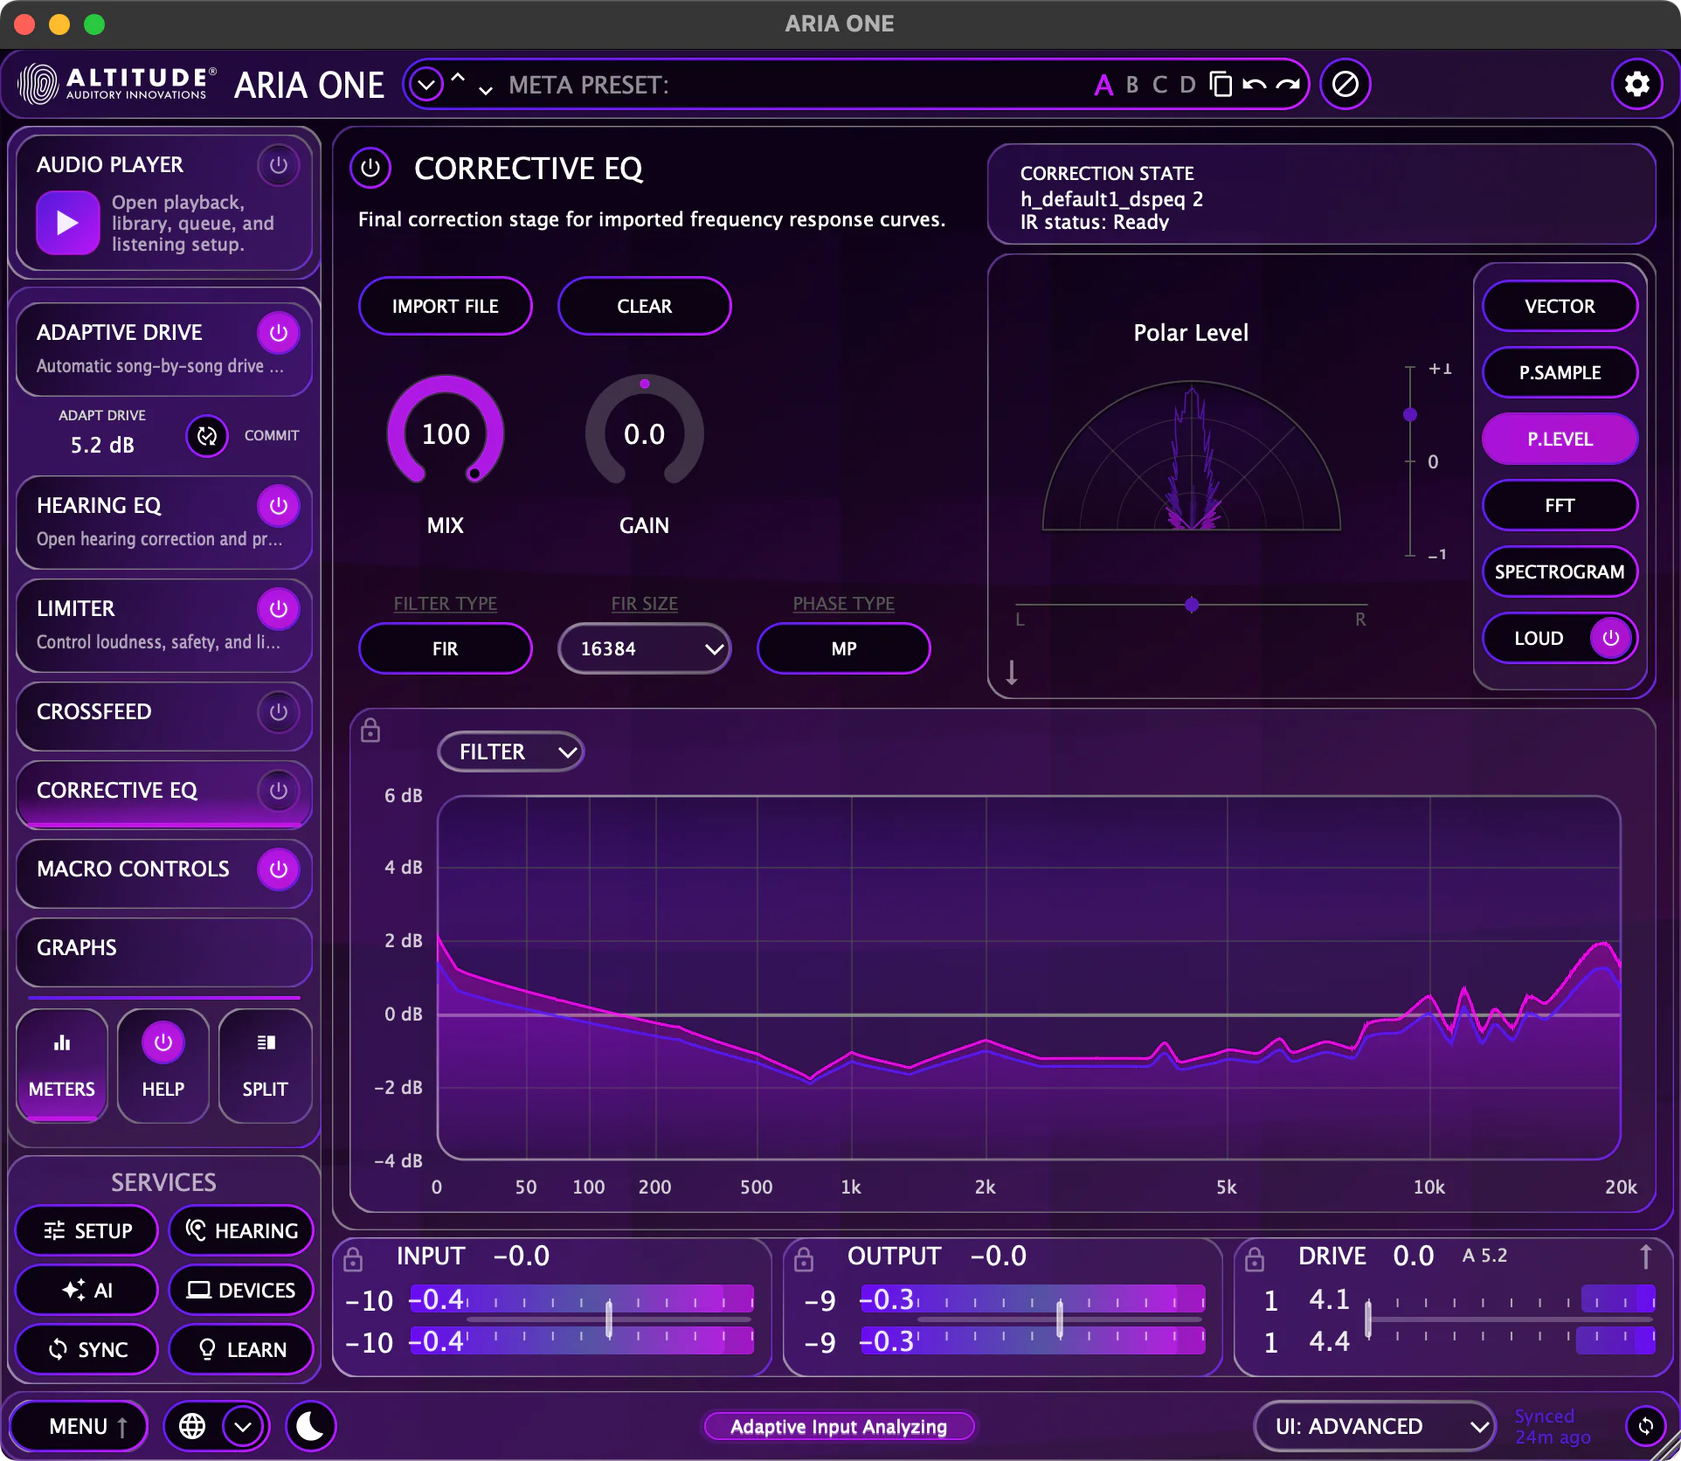Screen dimensions: 1681x1461
Task: Click the Input meter lock icon
Action: point(353,1258)
